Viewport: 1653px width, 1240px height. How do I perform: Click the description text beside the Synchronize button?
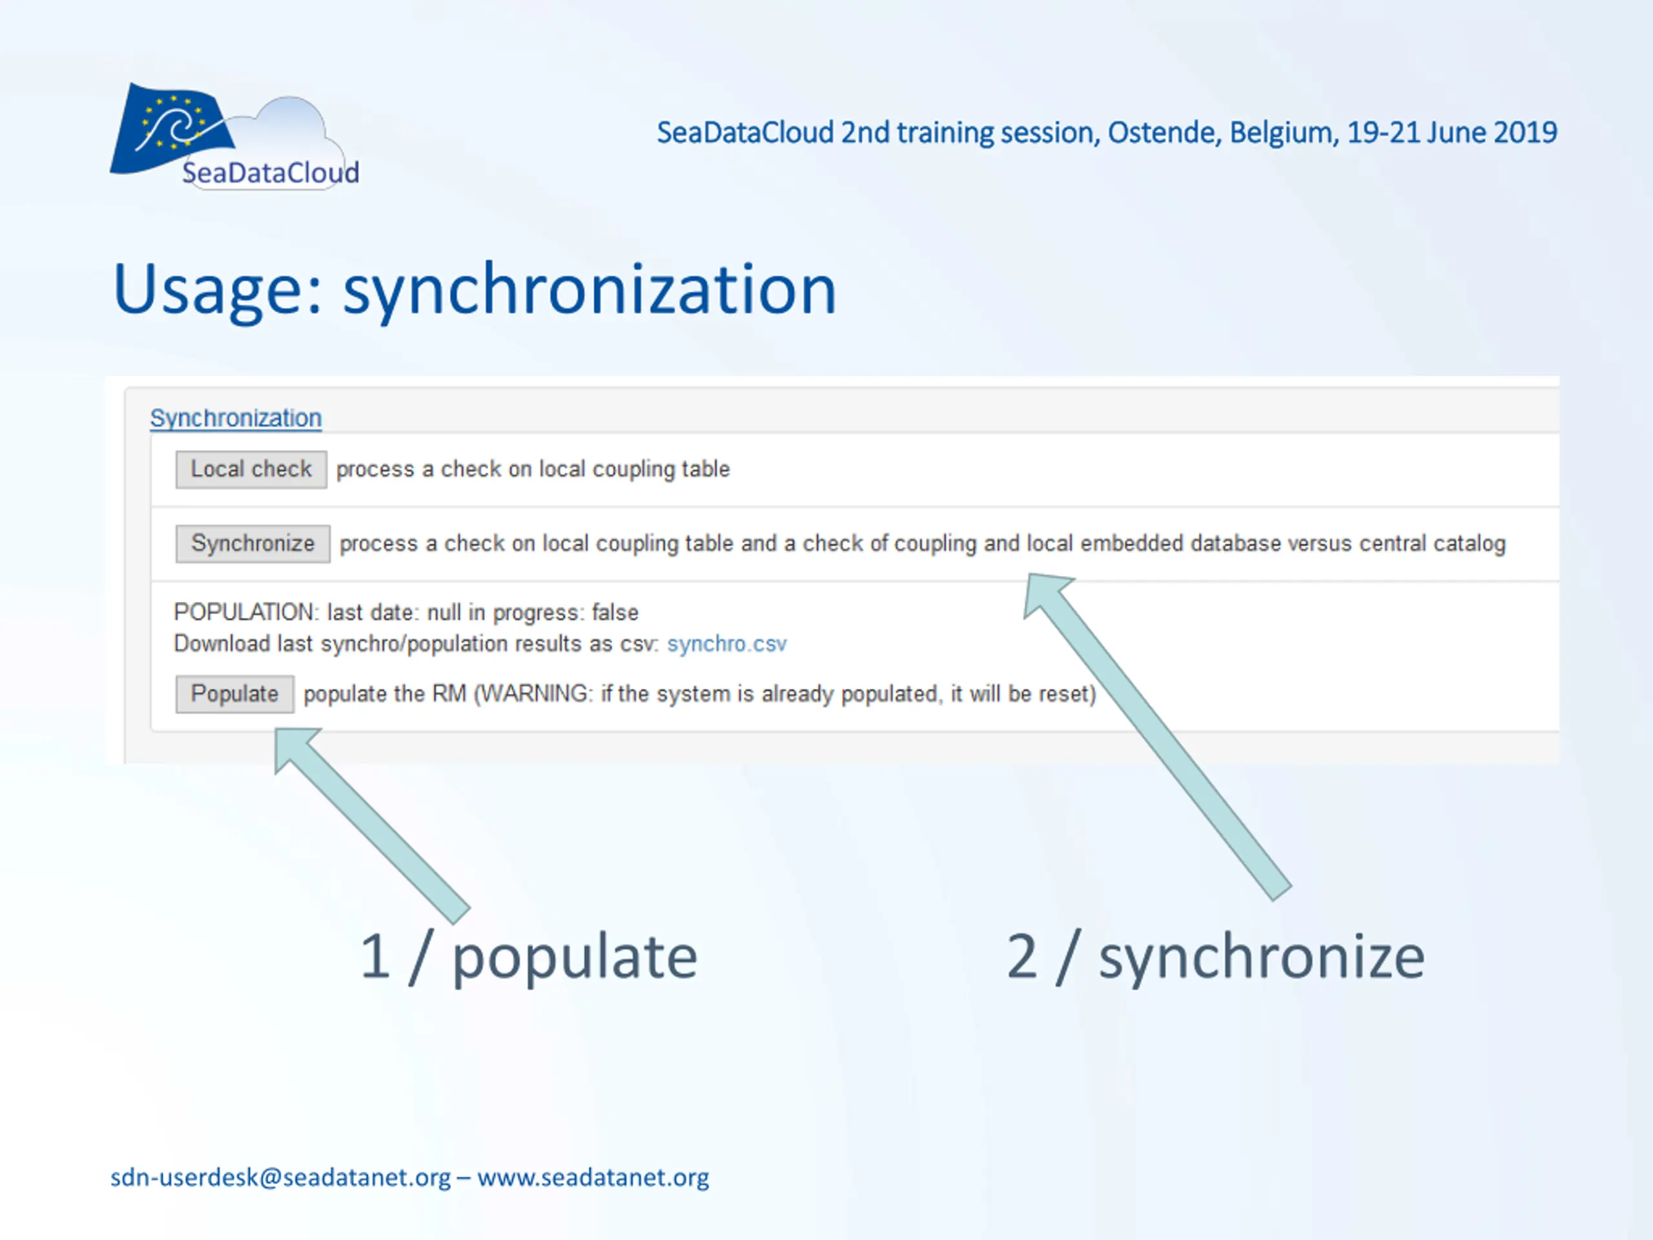(922, 543)
